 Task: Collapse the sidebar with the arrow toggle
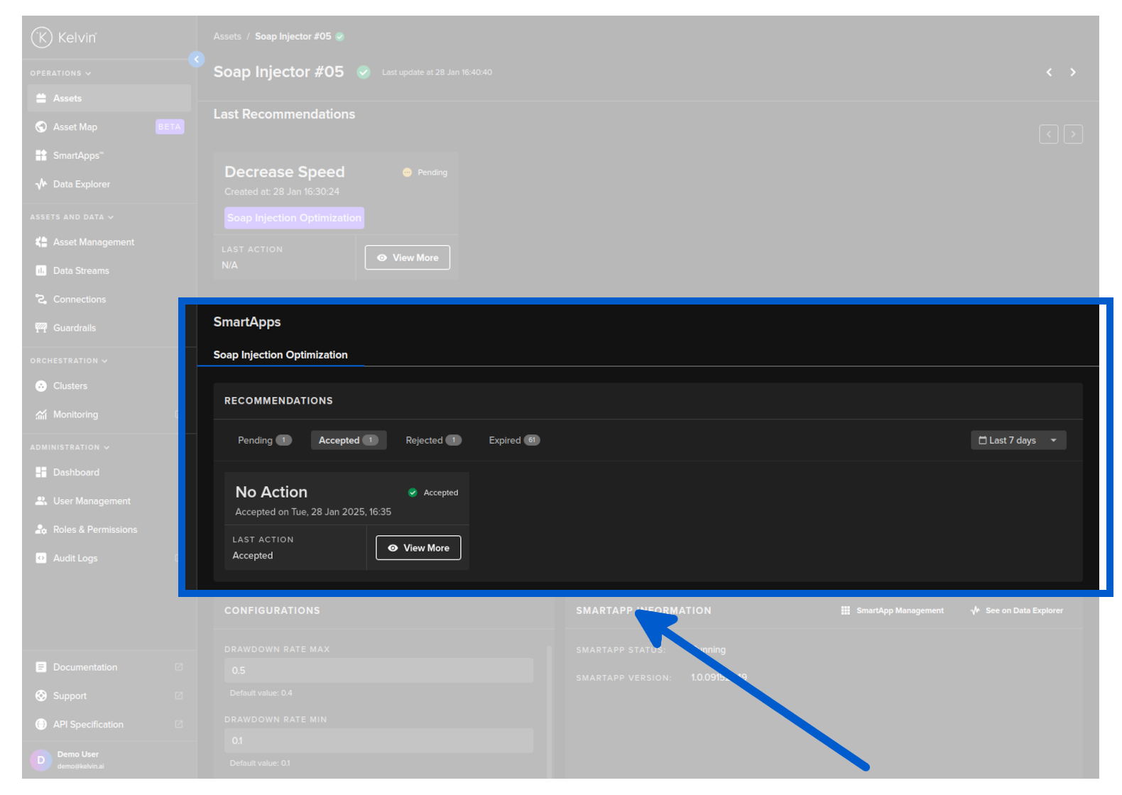point(197,60)
